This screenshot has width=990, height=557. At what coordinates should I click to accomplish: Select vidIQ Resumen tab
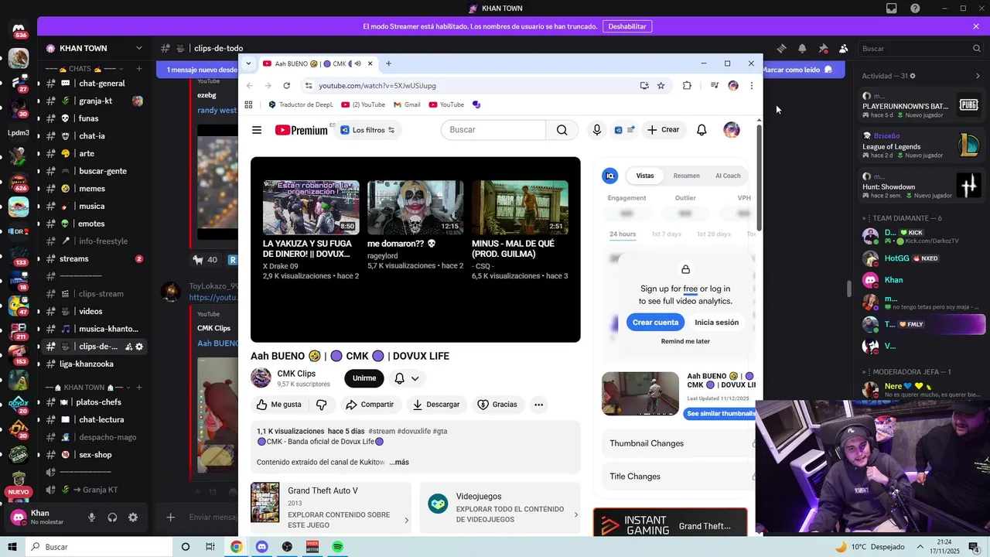point(686,176)
